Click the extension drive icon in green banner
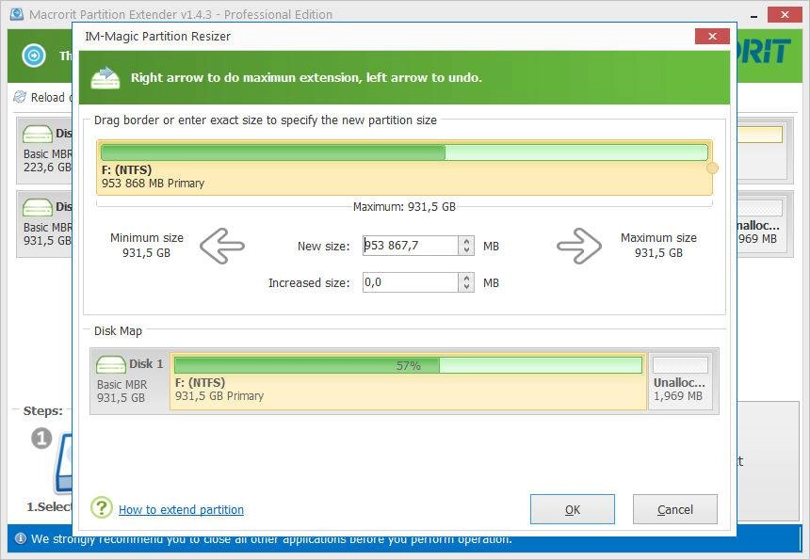Screen dimensions: 810x560 point(105,78)
